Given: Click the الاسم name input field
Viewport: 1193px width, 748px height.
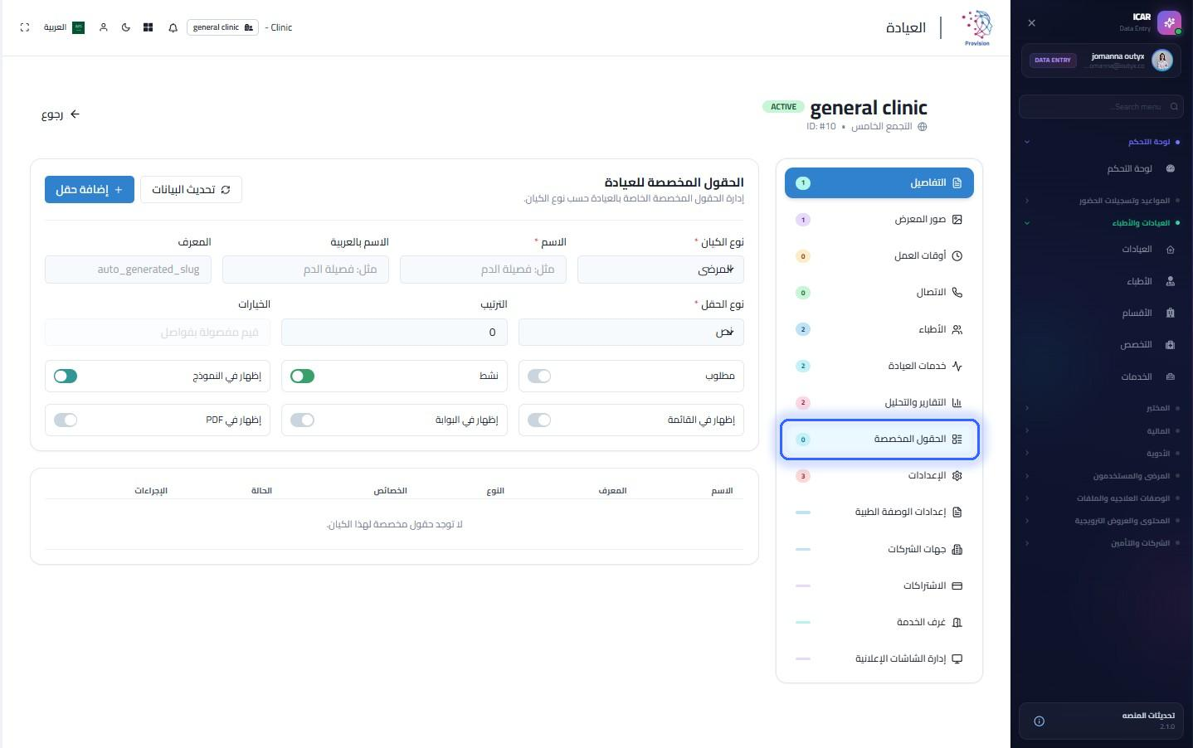Looking at the screenshot, I should click(x=483, y=270).
